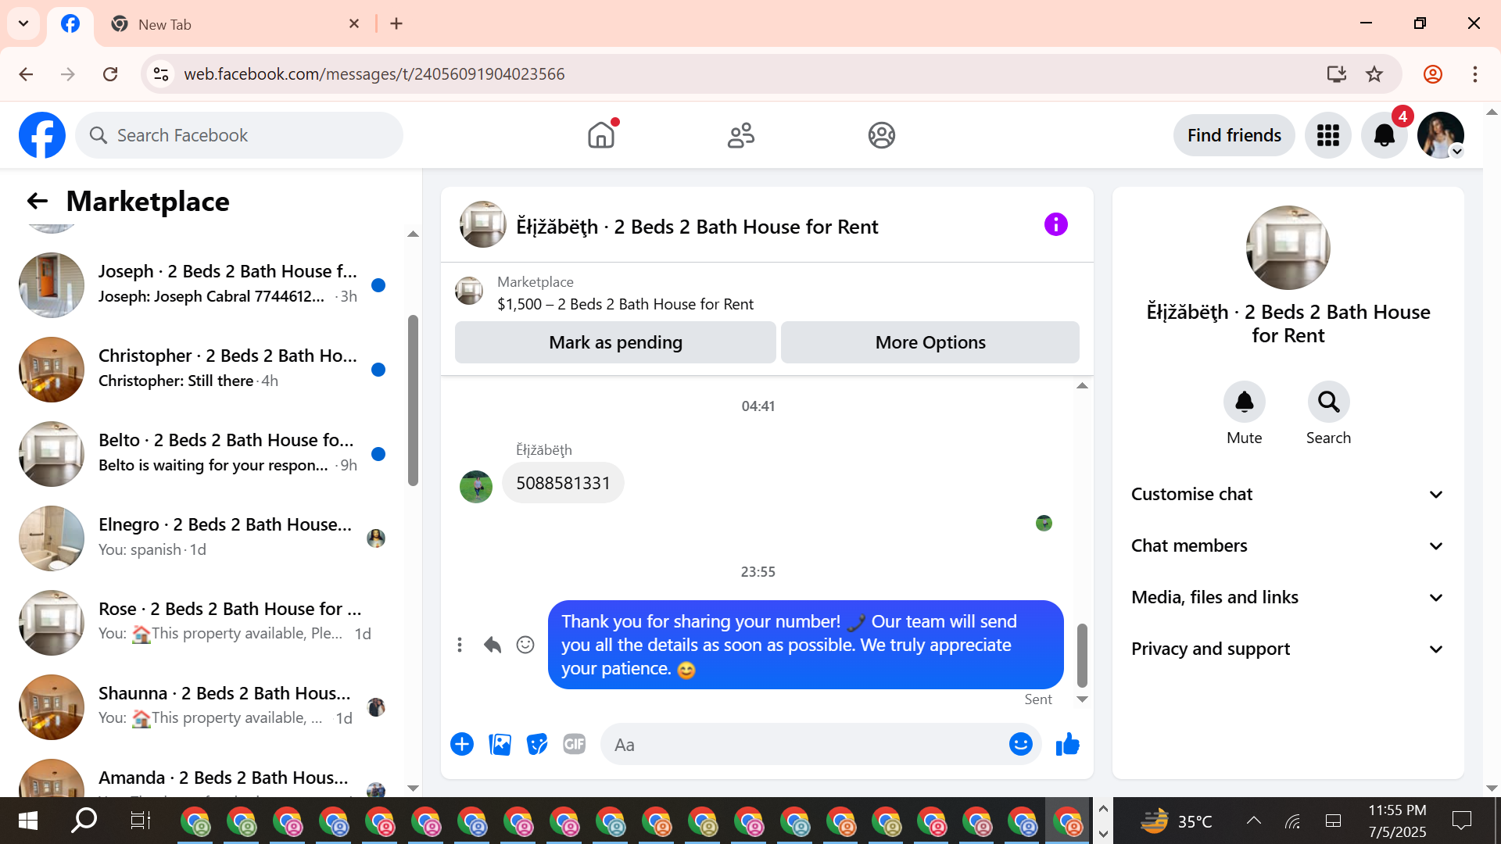Go to Facebook Home tab
Screen dimensions: 1501x844
click(601, 135)
